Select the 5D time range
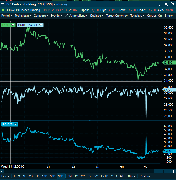The width and height of the screenshot is (176, 180). pyautogui.click(x=37, y=176)
